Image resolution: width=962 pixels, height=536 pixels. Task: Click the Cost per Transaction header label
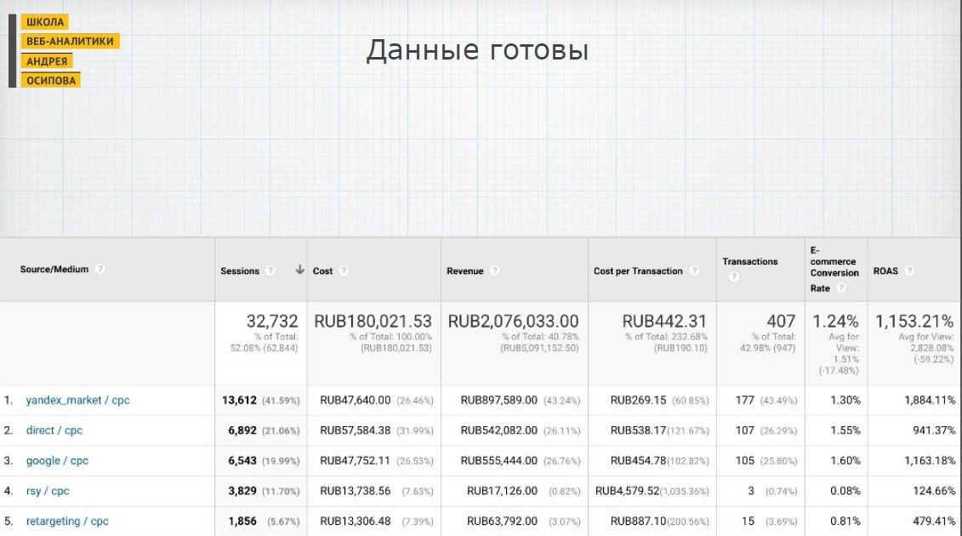click(638, 271)
